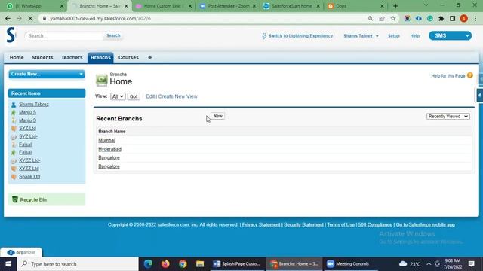The height and width of the screenshot is (271, 483).
Task: Open a new browser tab with plus
Action: (395, 6)
